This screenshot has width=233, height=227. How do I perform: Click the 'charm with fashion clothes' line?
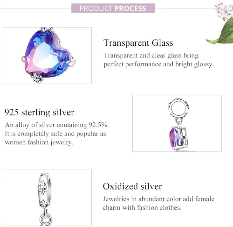[x=142, y=208]
